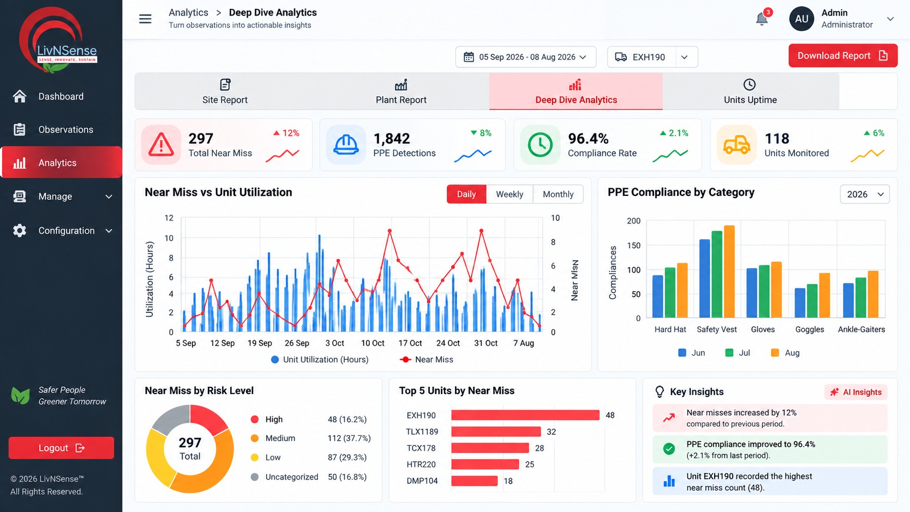Expand the Manage sidebar menu
The image size is (910, 512).
click(109, 196)
